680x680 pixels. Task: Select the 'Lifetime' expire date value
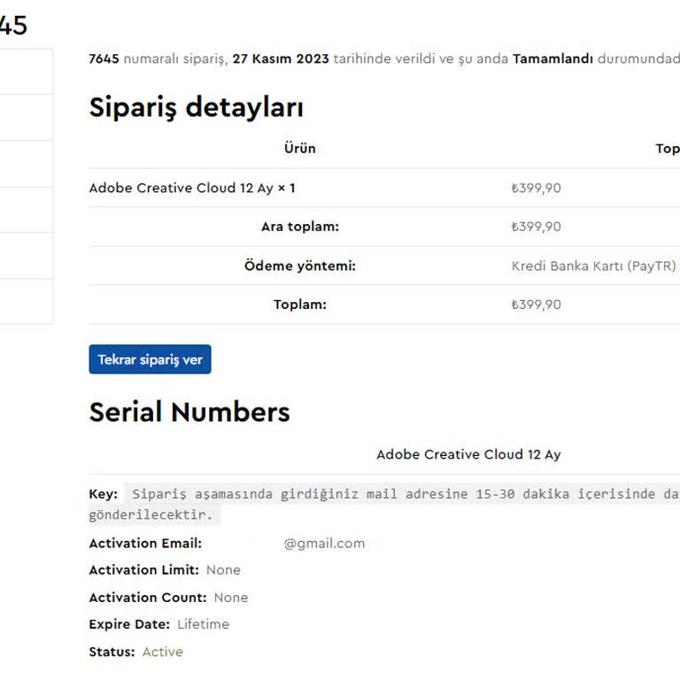(x=204, y=624)
